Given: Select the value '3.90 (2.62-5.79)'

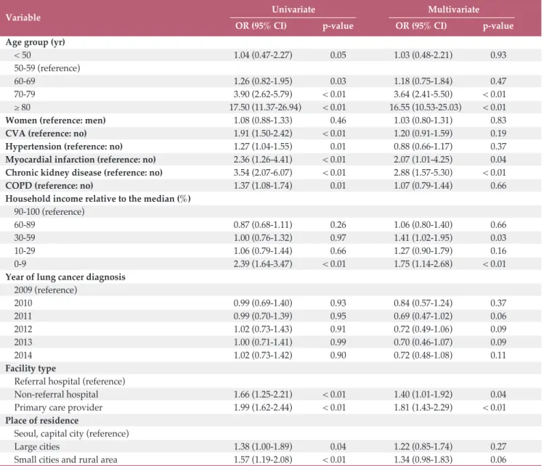Looking at the screenshot, I should click(263, 94).
